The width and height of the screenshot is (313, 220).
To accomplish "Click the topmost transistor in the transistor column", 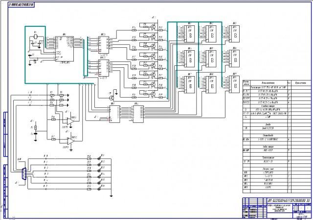I will 153,27.
